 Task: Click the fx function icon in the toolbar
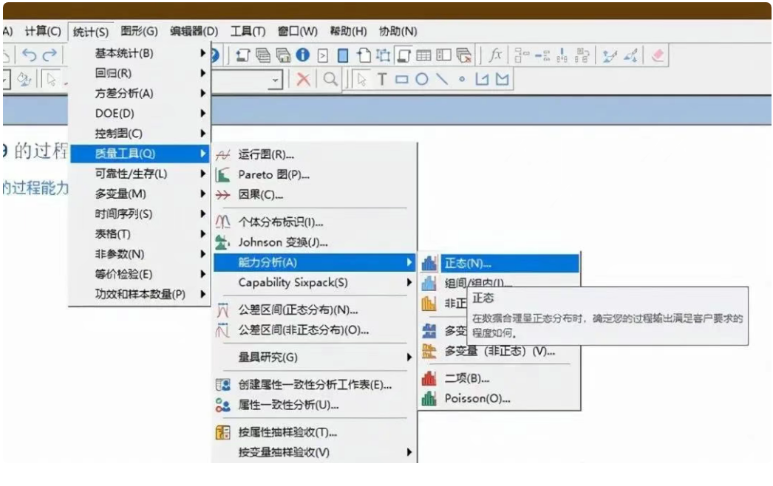point(496,55)
